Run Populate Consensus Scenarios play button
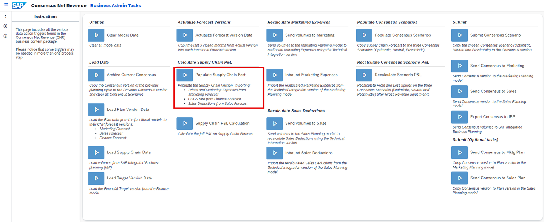544x222 pixels. tap(364, 35)
